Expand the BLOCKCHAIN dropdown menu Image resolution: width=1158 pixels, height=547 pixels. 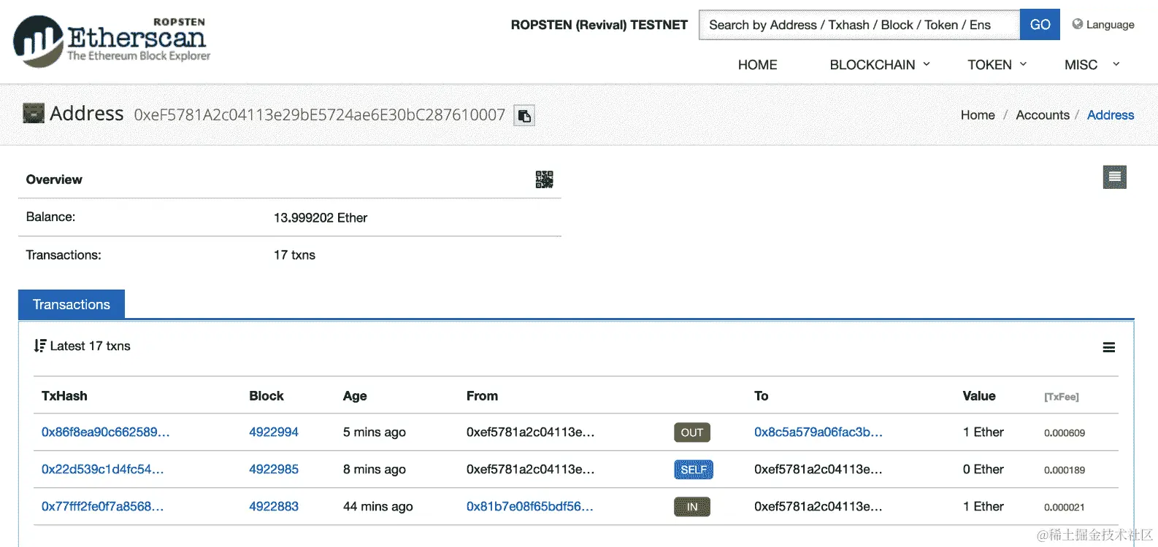click(880, 65)
